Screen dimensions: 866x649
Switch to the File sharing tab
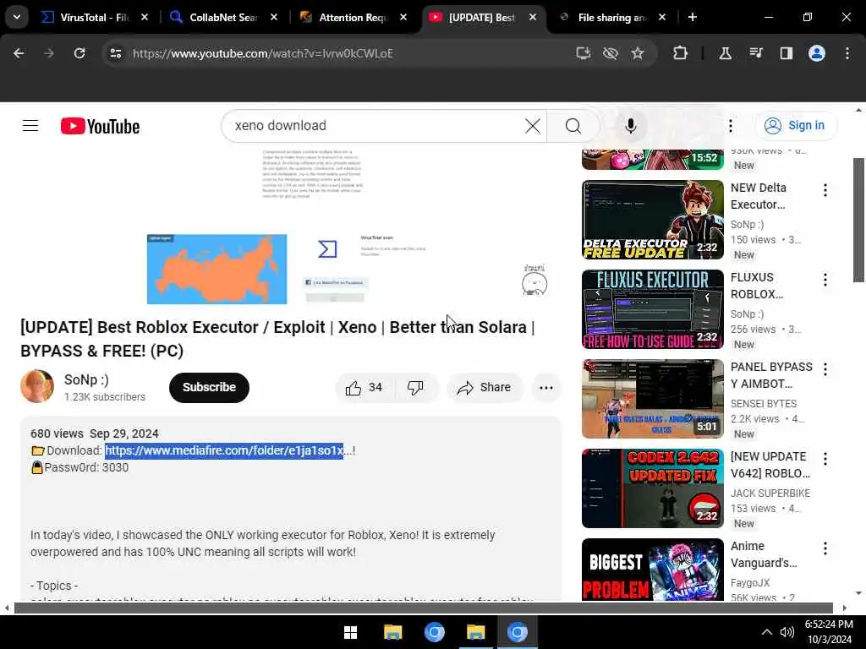[611, 17]
